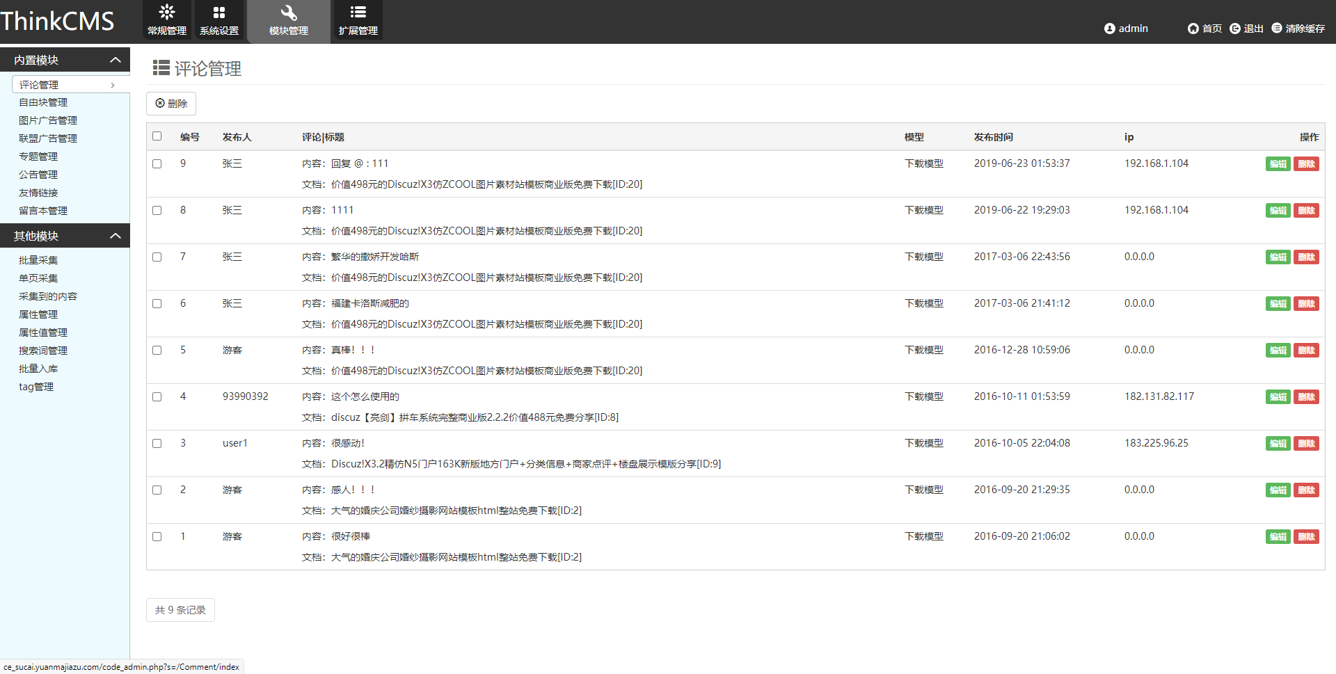Click the 模型 column header
The image size is (1336, 674).
click(x=914, y=137)
